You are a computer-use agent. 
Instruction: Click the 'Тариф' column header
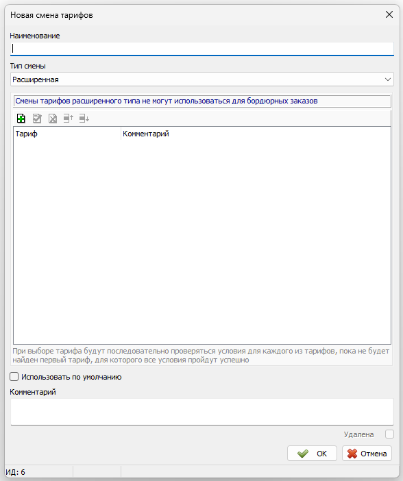[67, 134]
